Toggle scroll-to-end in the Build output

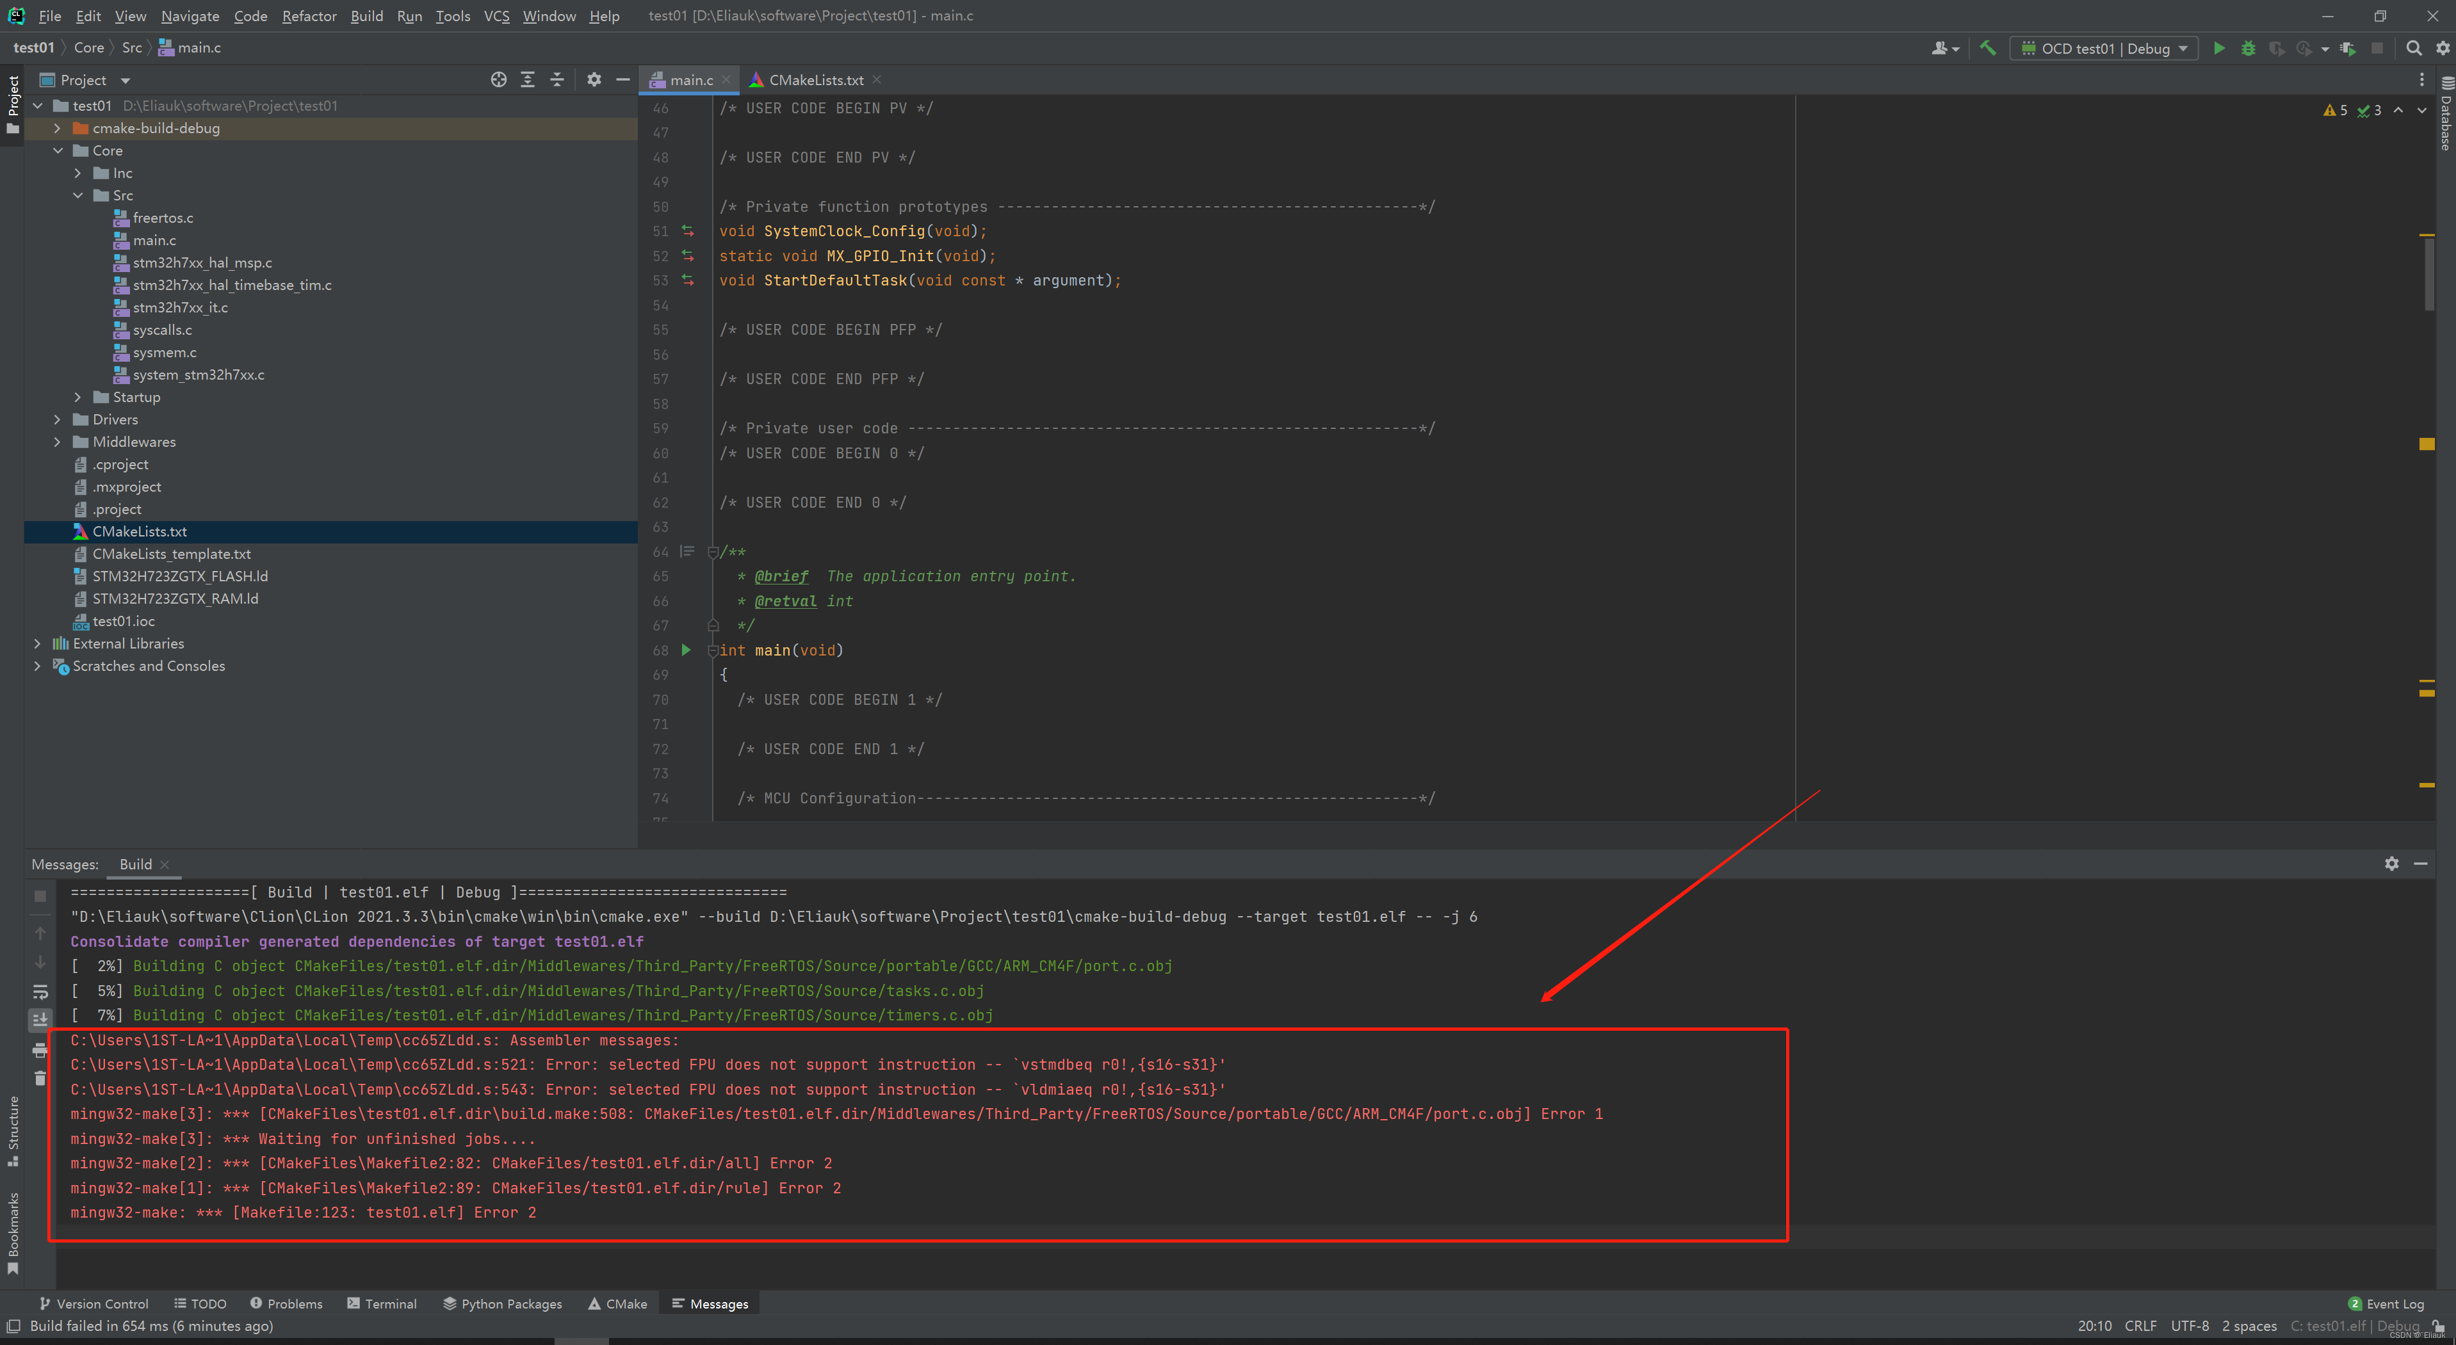tap(40, 1019)
